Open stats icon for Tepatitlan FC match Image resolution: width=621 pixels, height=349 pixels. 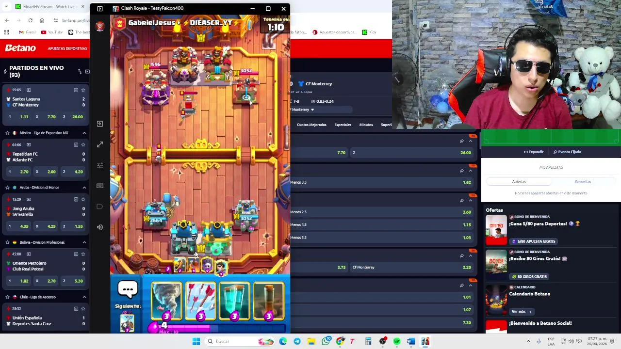[x=76, y=144]
